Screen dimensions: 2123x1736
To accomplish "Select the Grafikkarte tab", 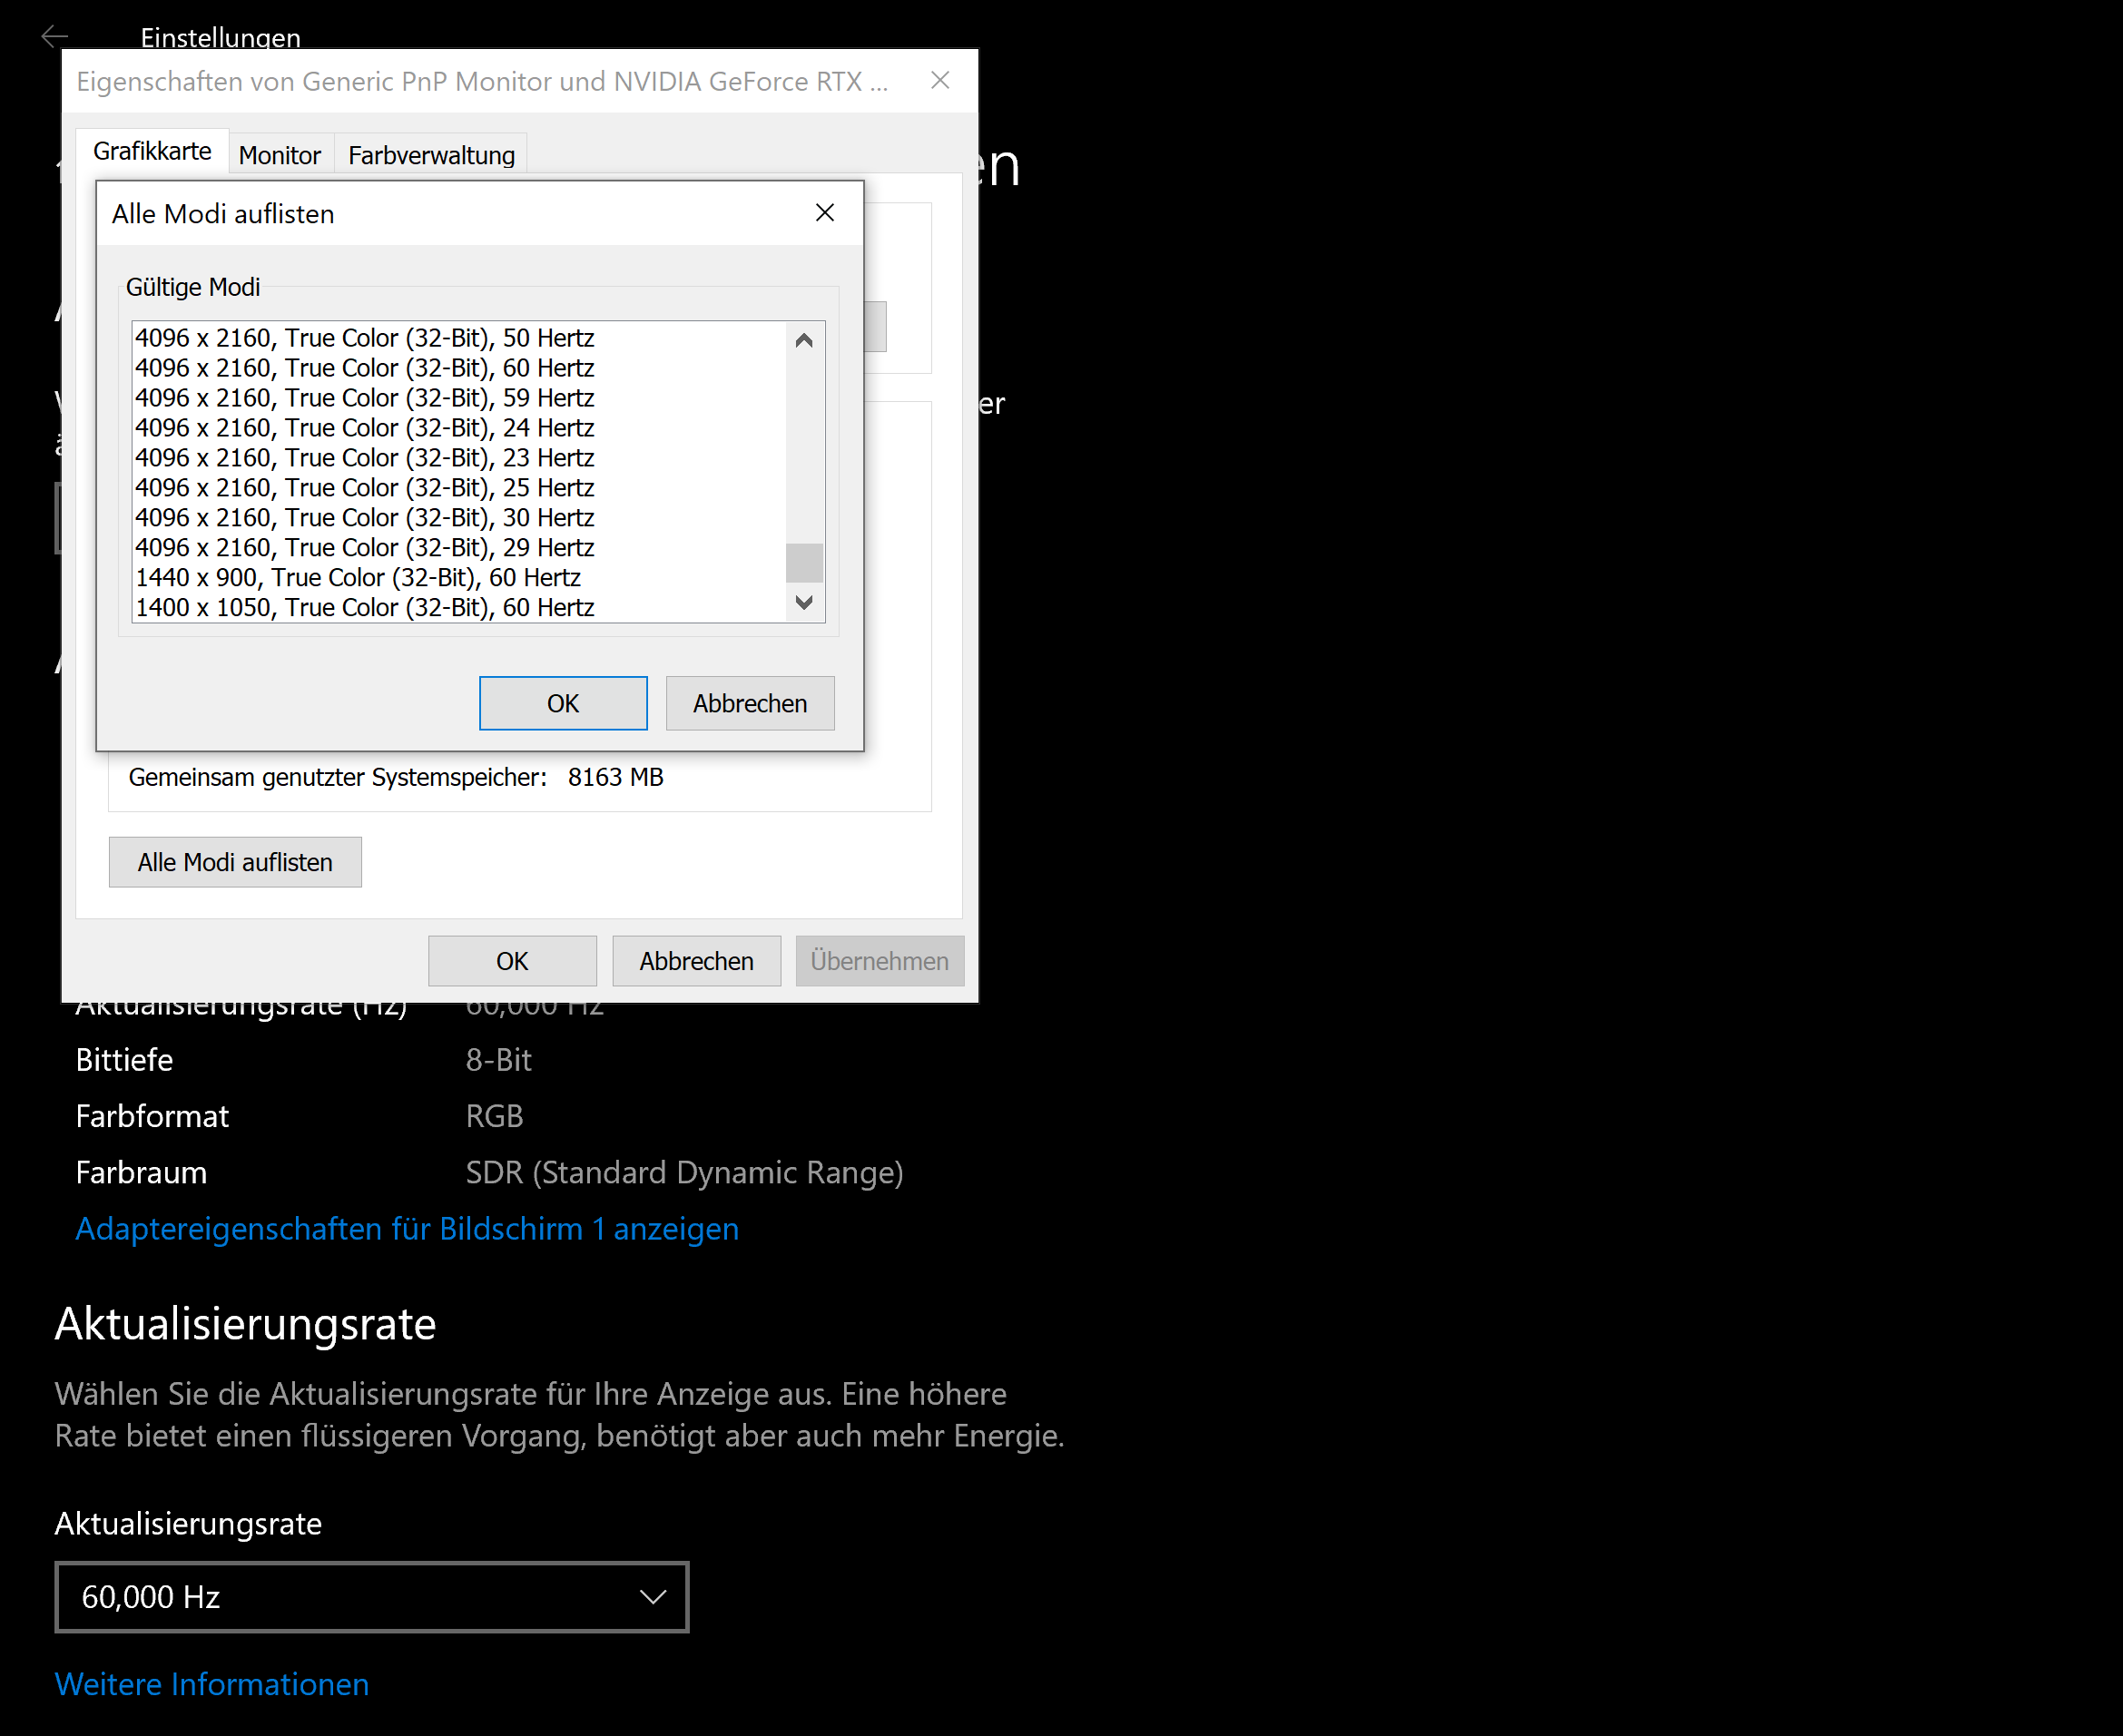I will pos(152,151).
